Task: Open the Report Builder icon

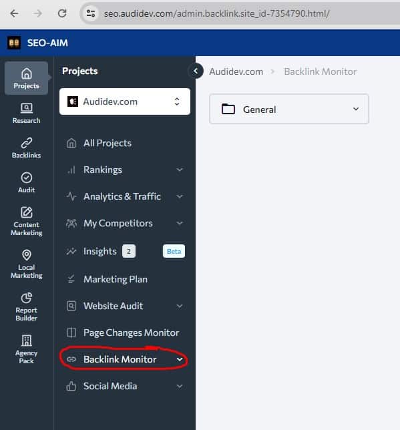Action: [26, 298]
